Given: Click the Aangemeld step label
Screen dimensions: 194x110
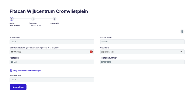Looking at the screenshot, I should pyautogui.click(x=54, y=23).
